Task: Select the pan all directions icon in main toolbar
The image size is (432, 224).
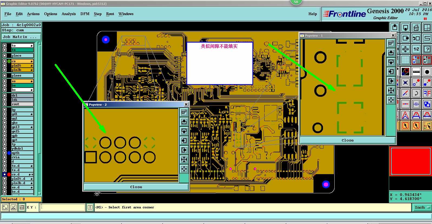Action: pos(405,49)
